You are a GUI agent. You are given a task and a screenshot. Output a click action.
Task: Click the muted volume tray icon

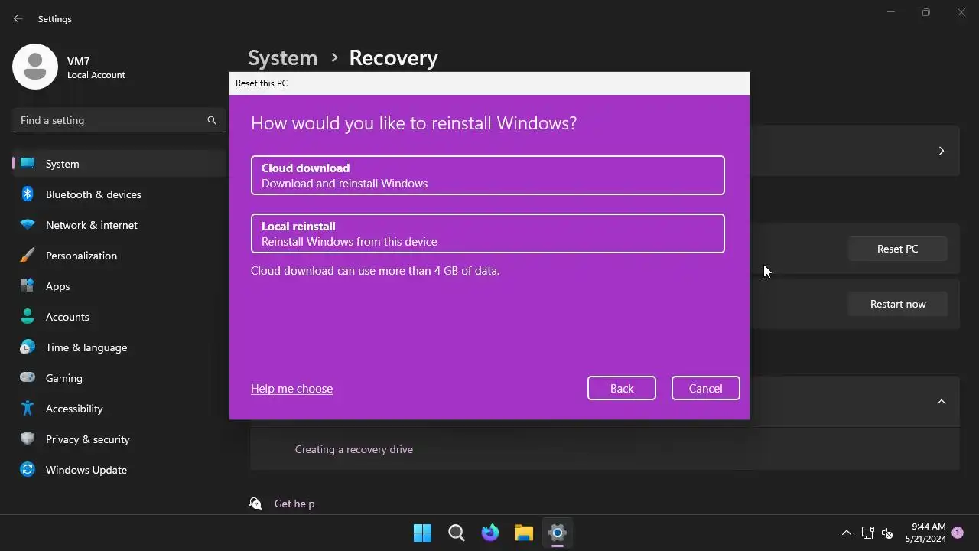(x=887, y=533)
